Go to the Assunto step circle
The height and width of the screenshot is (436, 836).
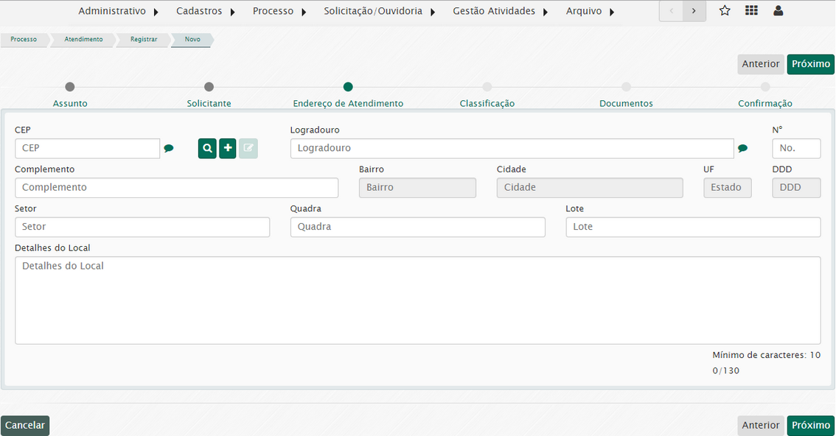[70, 87]
